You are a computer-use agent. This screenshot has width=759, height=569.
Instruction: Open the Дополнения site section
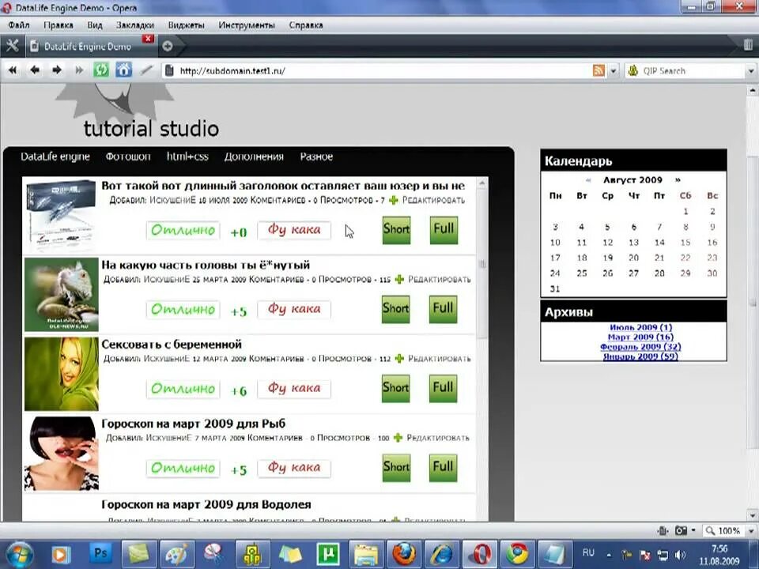[x=254, y=156]
